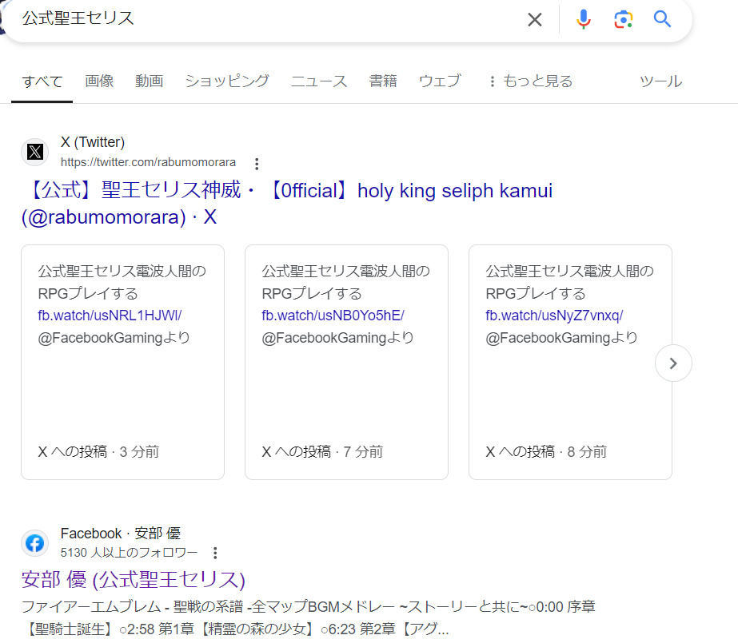
Task: Select ショッピング shopping tab
Action: coord(227,81)
